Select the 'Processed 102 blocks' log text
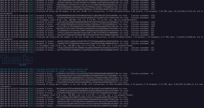The image size is (204, 108). [46, 37]
